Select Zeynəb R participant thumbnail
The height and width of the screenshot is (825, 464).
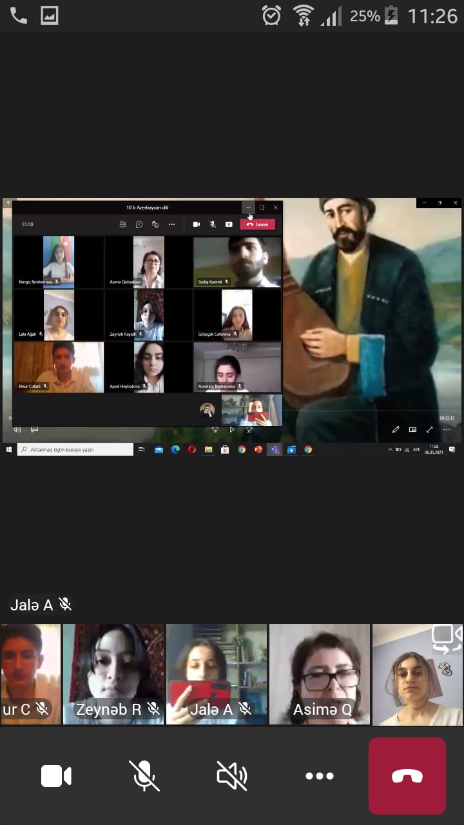point(113,674)
